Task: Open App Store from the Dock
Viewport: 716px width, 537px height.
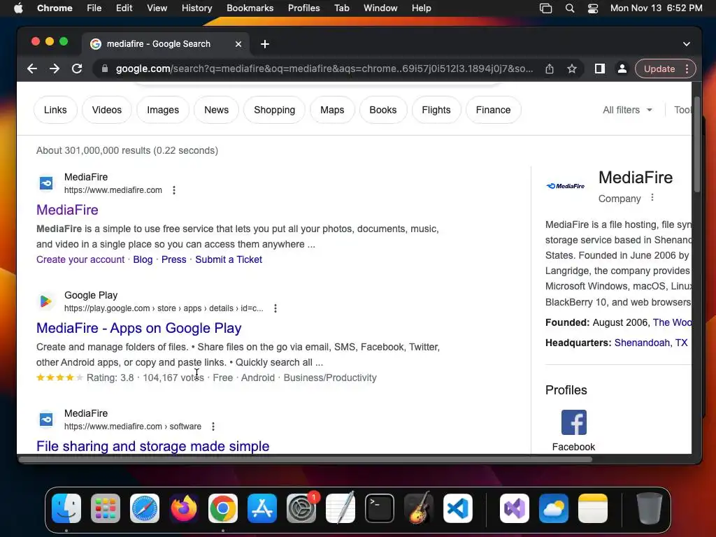Action: [x=262, y=508]
